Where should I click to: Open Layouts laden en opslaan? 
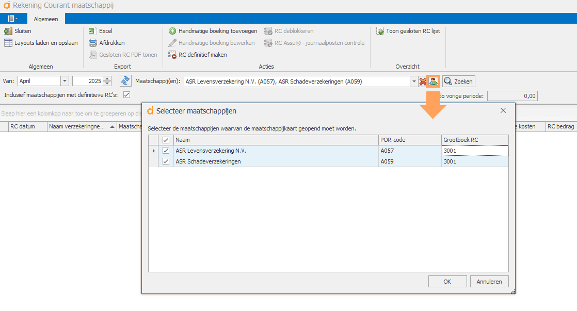pos(41,43)
